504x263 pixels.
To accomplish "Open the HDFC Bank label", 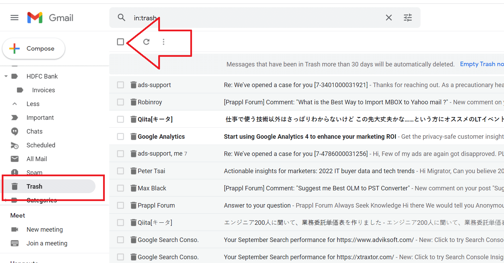I will click(42, 76).
